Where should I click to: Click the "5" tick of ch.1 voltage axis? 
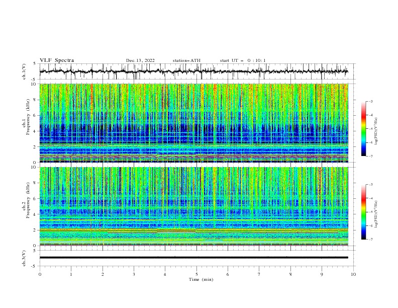(35, 63)
